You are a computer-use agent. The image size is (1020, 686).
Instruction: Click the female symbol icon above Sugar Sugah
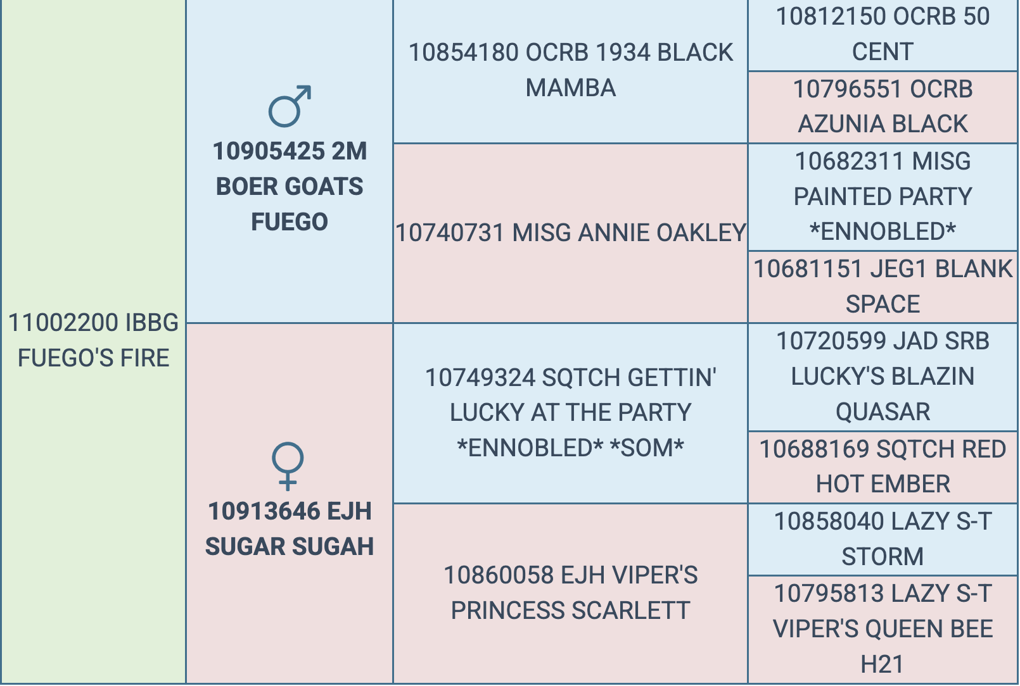coord(288,466)
